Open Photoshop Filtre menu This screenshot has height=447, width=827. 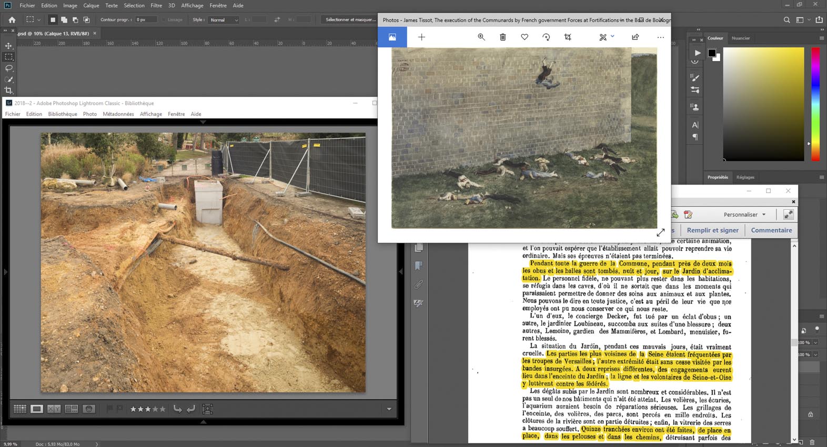[156, 5]
